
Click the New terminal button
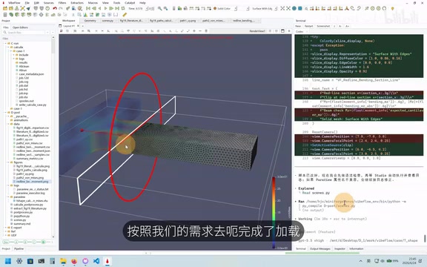click(x=298, y=26)
